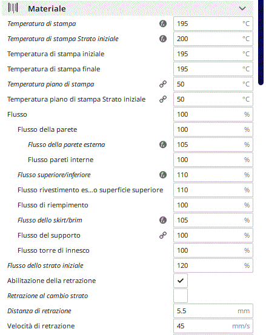Collapse the Materiale section chevron
266x335 pixels.
[x=242, y=8]
